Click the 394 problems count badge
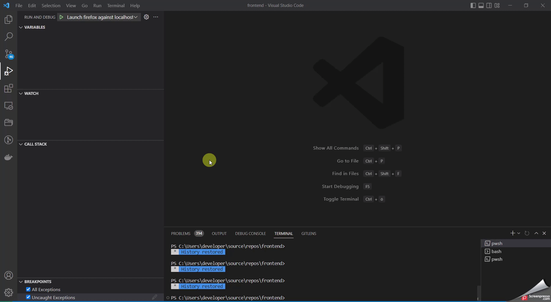 199,233
